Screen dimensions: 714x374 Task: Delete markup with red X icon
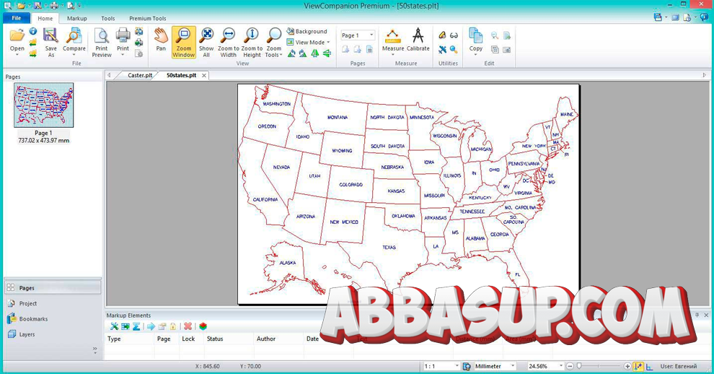pyautogui.click(x=188, y=326)
